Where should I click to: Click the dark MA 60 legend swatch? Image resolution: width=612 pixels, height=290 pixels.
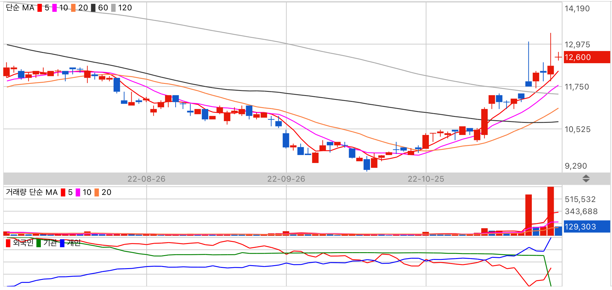93,8
